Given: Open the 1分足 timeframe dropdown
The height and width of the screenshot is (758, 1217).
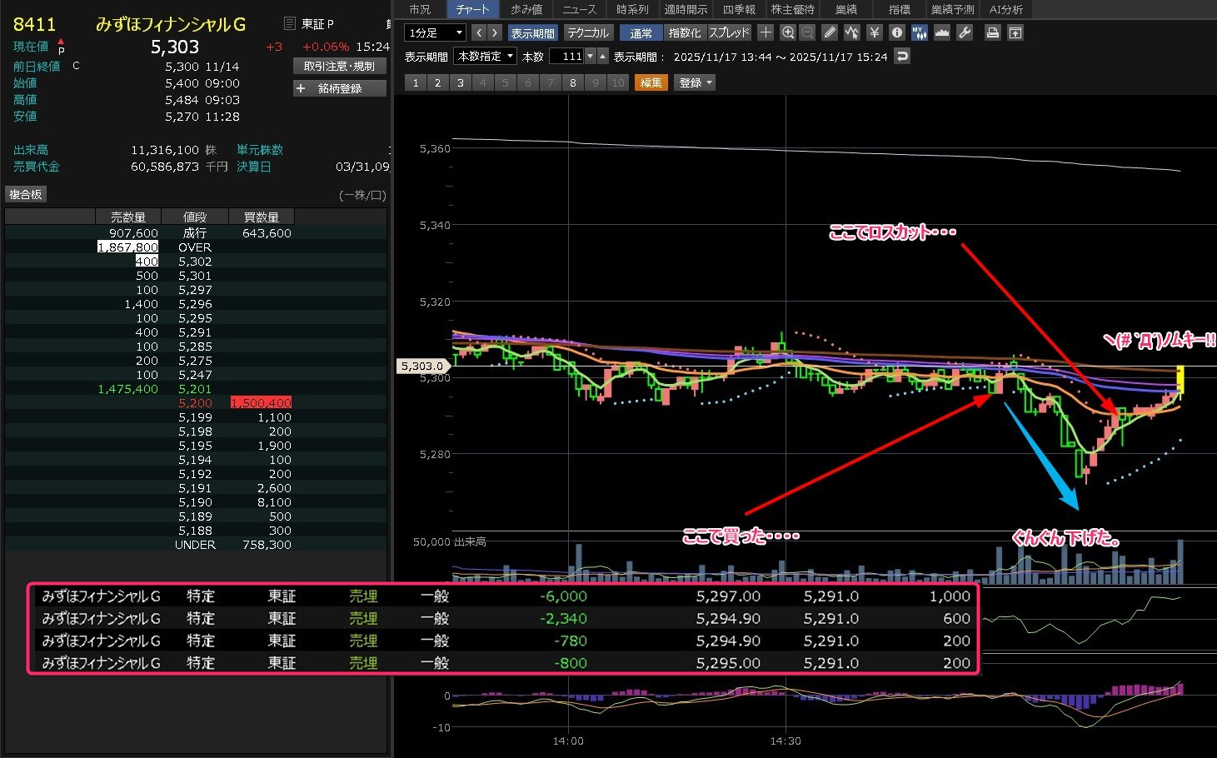Looking at the screenshot, I should (x=434, y=32).
